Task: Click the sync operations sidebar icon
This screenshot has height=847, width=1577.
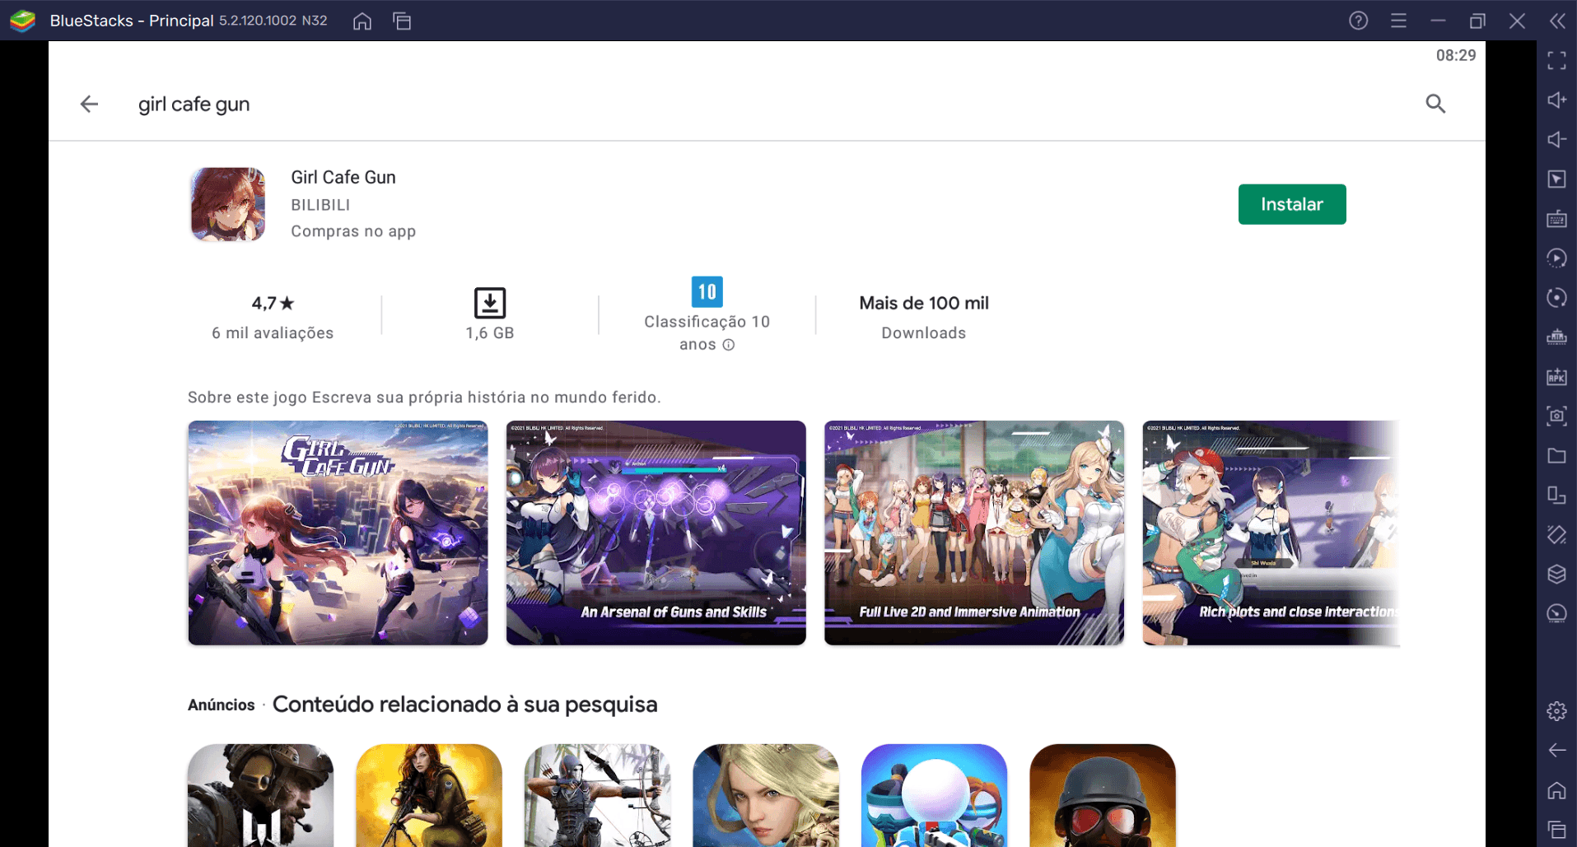Action: point(1556,258)
